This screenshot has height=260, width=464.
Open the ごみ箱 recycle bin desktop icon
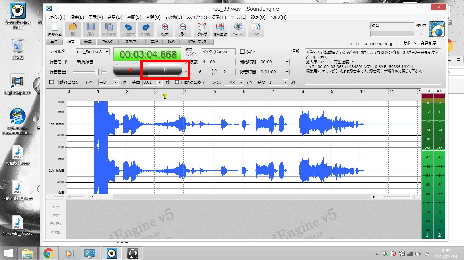click(x=17, y=49)
